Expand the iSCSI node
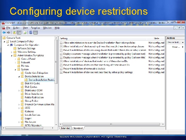The height and width of the screenshot is (140, 186). pyautogui.click(x=19, y=108)
